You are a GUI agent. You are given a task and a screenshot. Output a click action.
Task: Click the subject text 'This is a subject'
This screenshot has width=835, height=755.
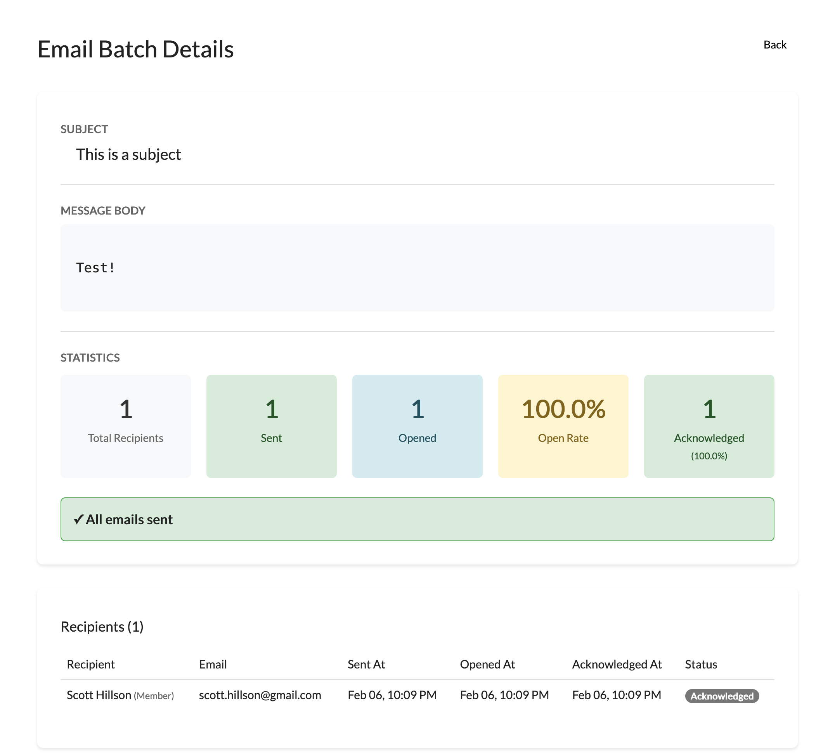pyautogui.click(x=128, y=154)
